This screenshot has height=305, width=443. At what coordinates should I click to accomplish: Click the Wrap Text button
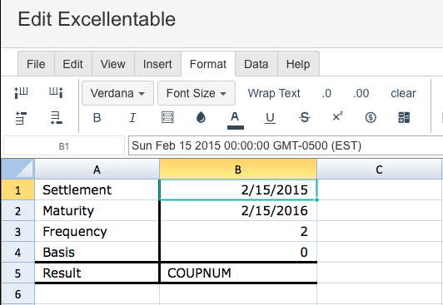274,93
